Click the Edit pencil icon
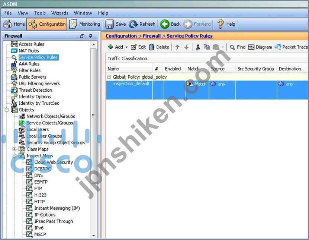309x240 pixels. (x=133, y=47)
